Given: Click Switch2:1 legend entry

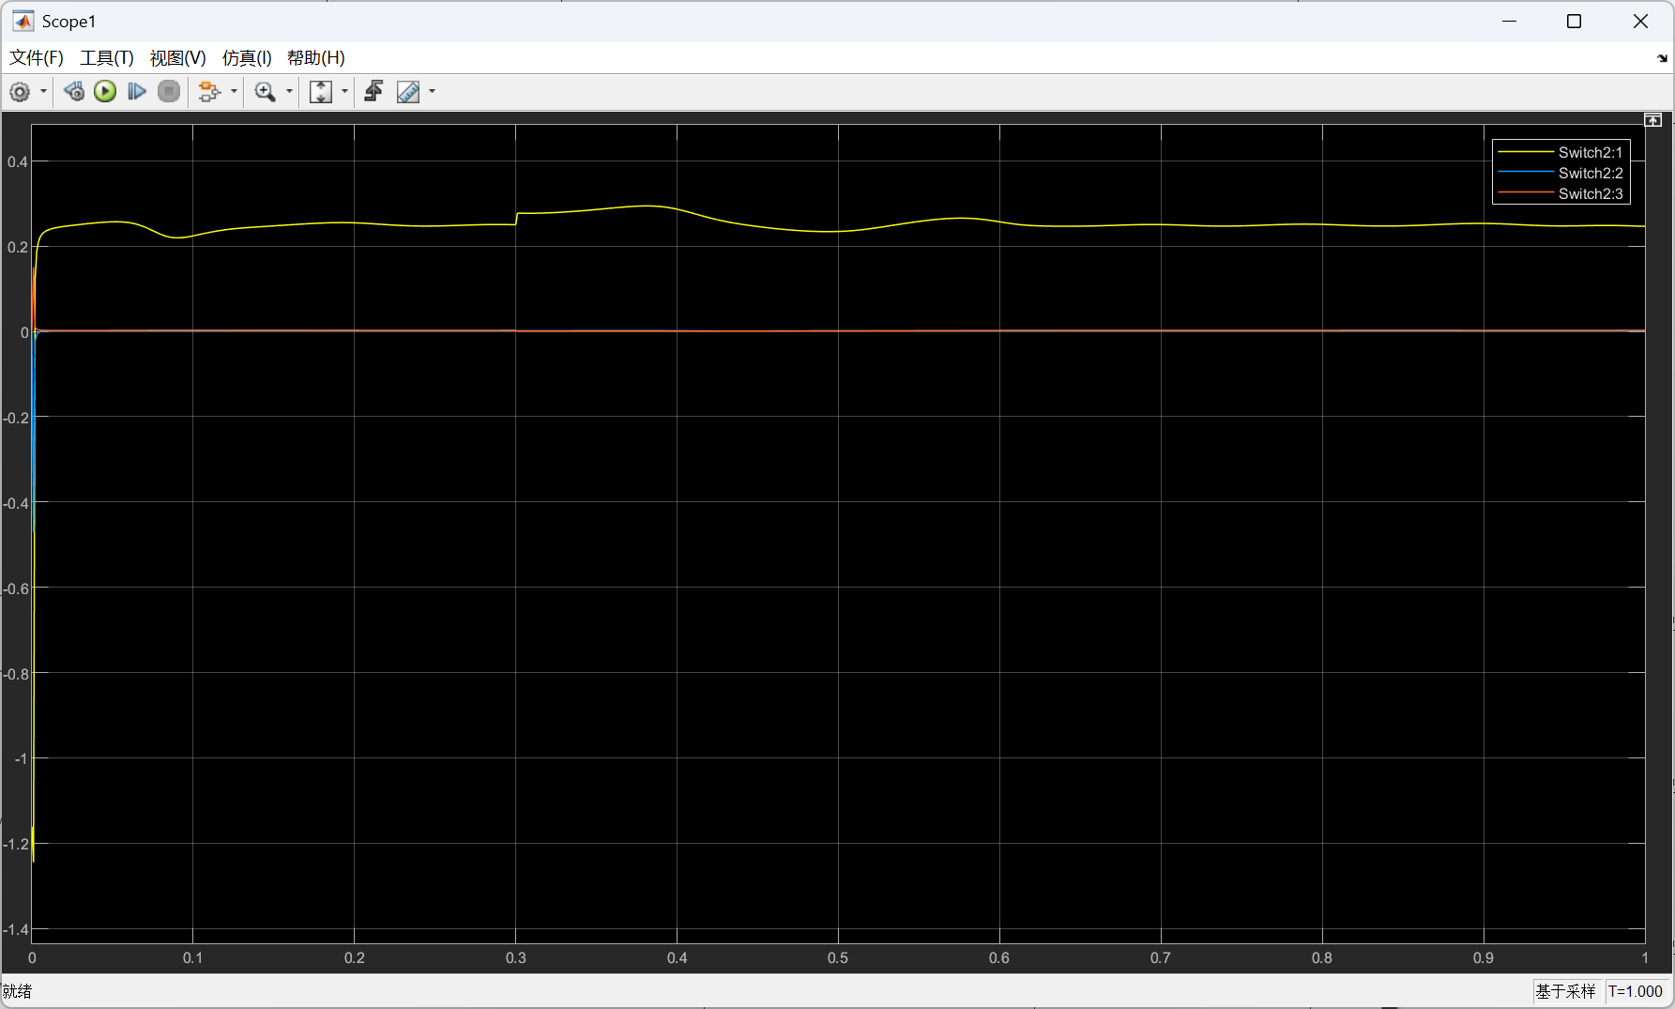Looking at the screenshot, I should coord(1561,152).
